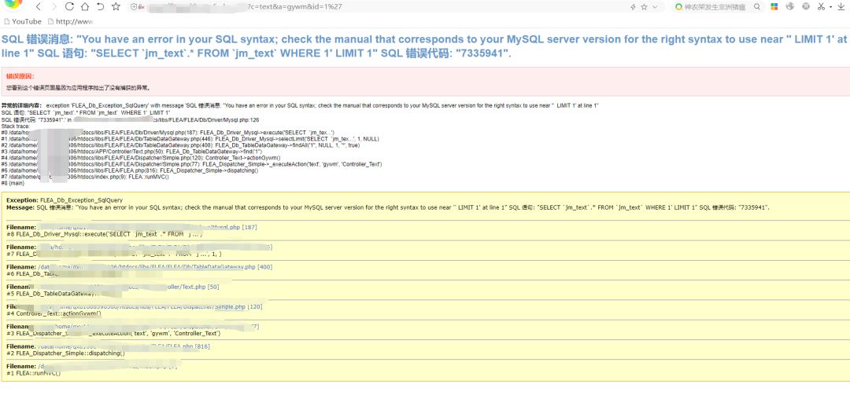The image size is (850, 399).
Task: Go forward with the forward arrow
Action: tap(54, 7)
